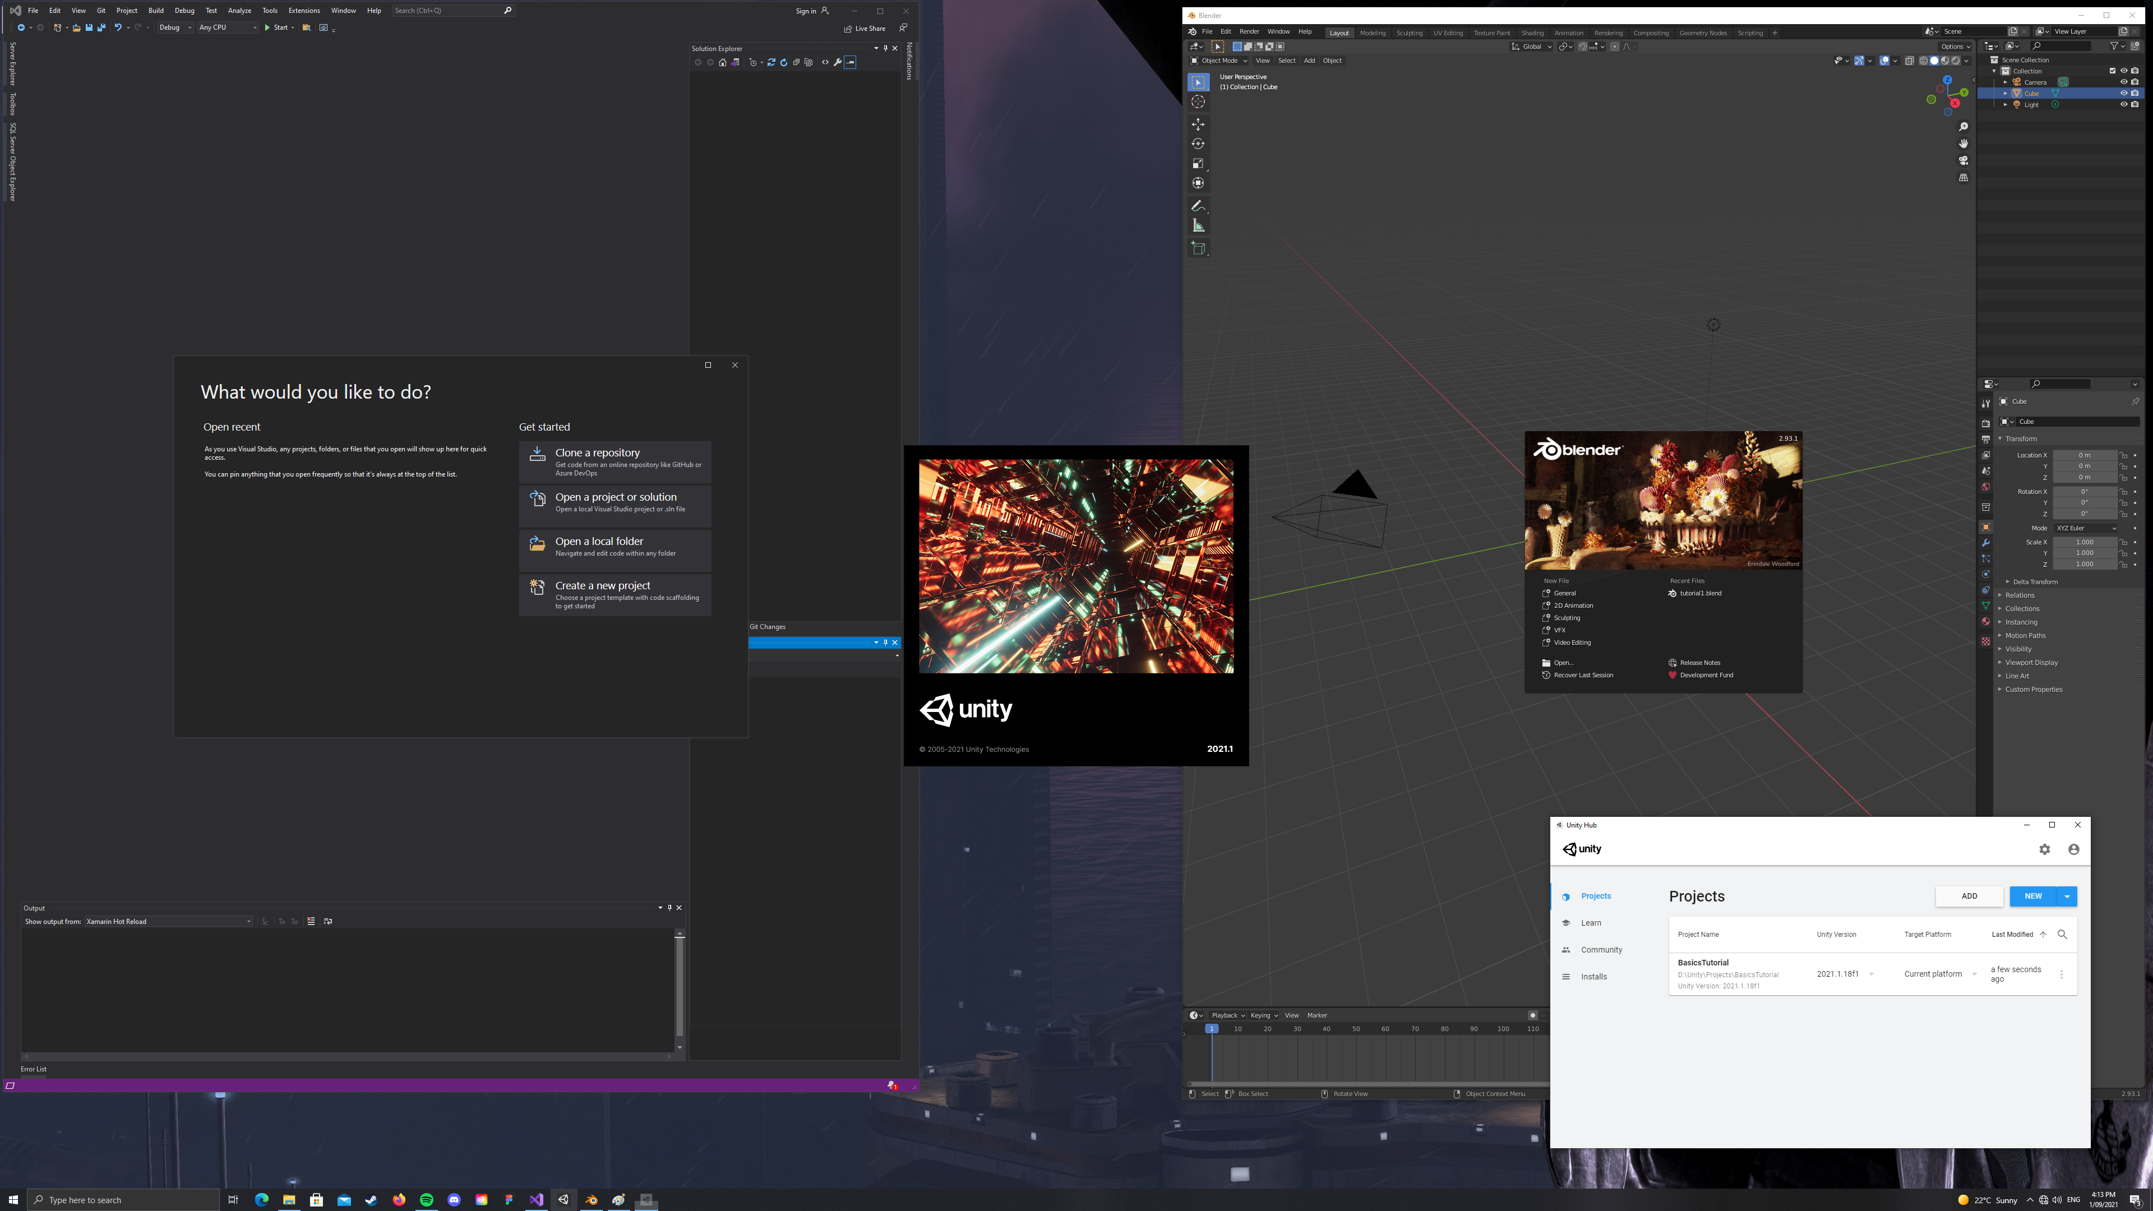Select the Add Cube tool in Blender
2153x1211 pixels.
(1198, 248)
